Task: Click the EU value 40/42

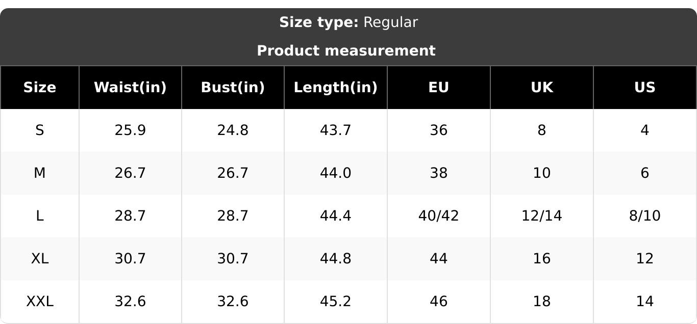Action: [x=439, y=216]
